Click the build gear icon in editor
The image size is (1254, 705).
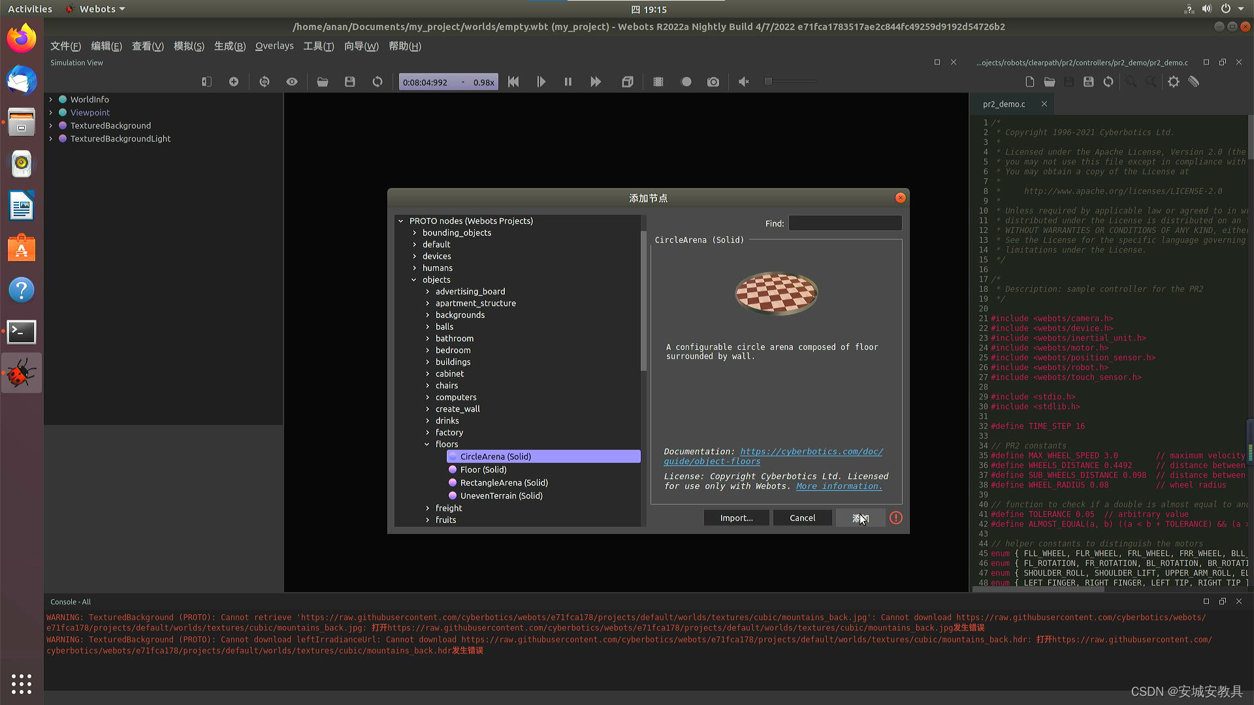pos(1174,82)
